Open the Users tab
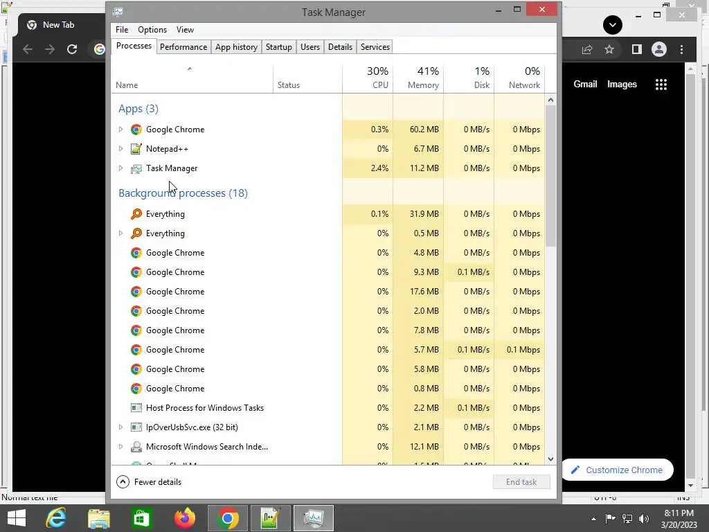The width and height of the screenshot is (709, 532). [x=309, y=47]
